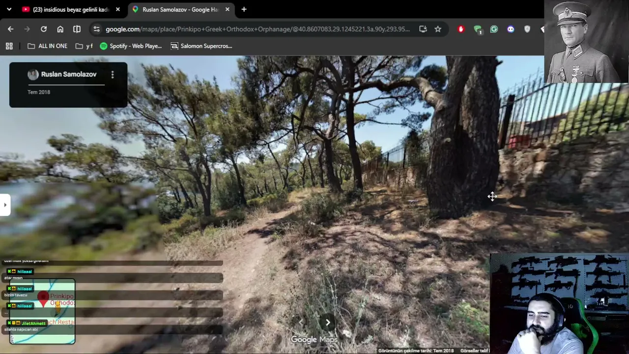Open the blue mask extension icon

(x=511, y=29)
